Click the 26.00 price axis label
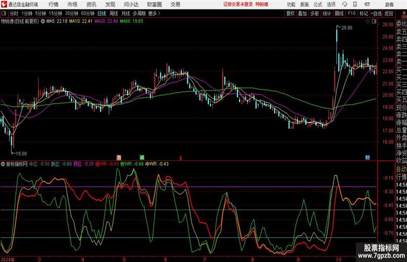This screenshot has height=262, width=407. (388, 25)
